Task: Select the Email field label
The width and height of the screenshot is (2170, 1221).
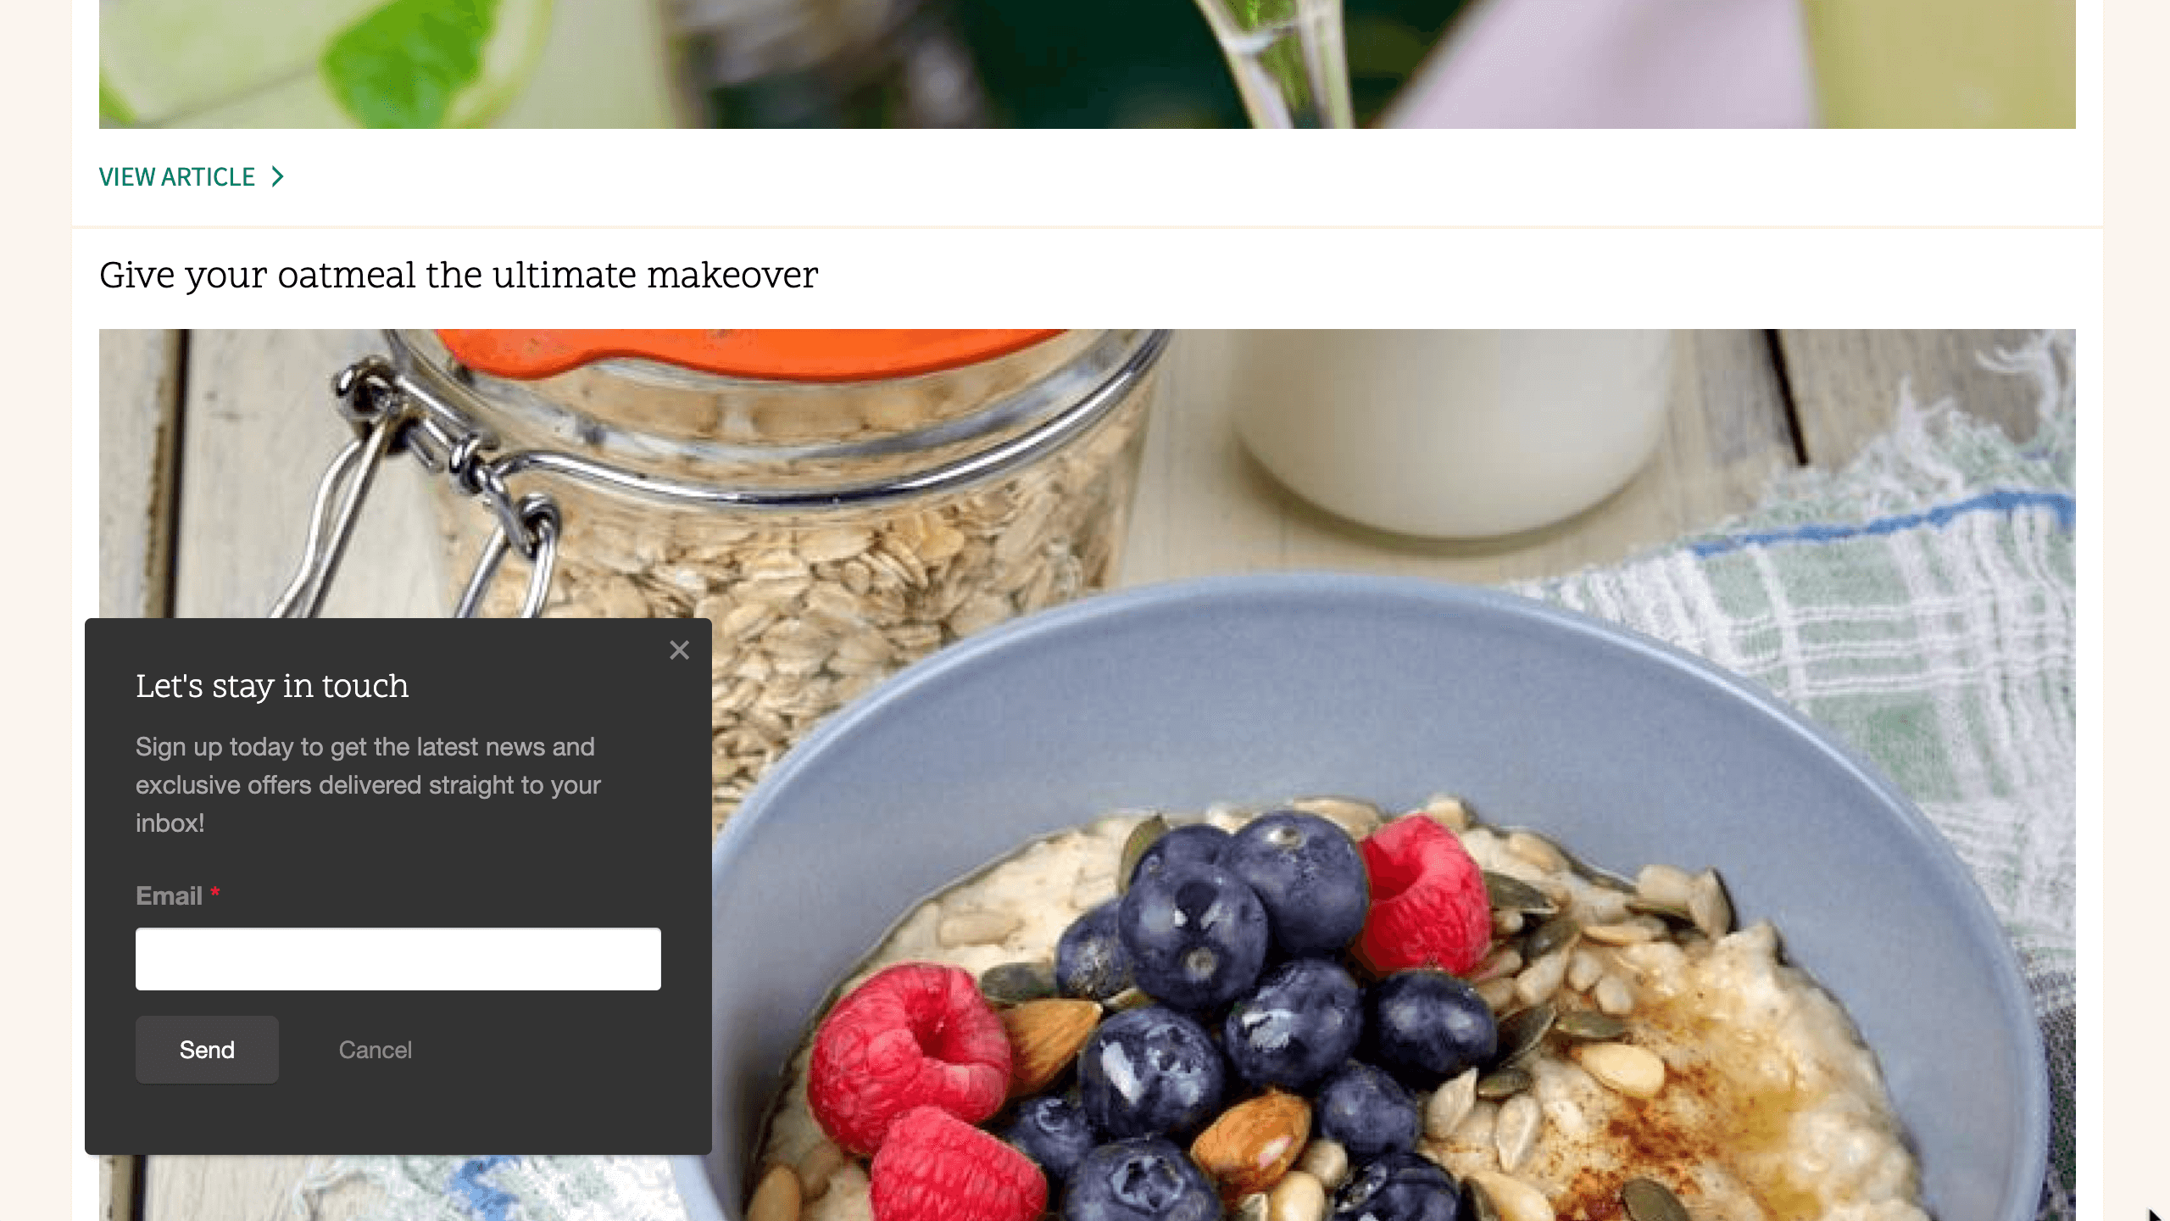Action: coord(169,895)
